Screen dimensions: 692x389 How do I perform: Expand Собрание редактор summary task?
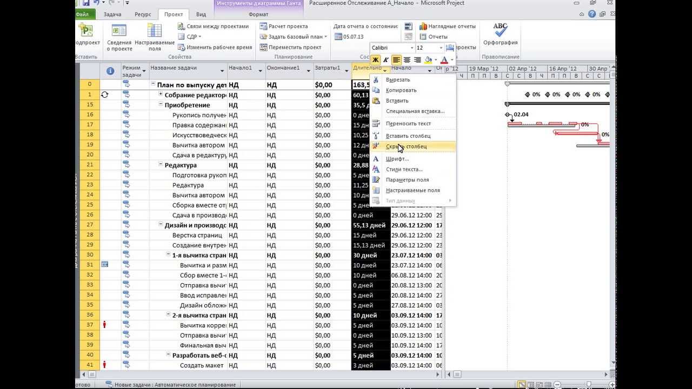click(161, 94)
